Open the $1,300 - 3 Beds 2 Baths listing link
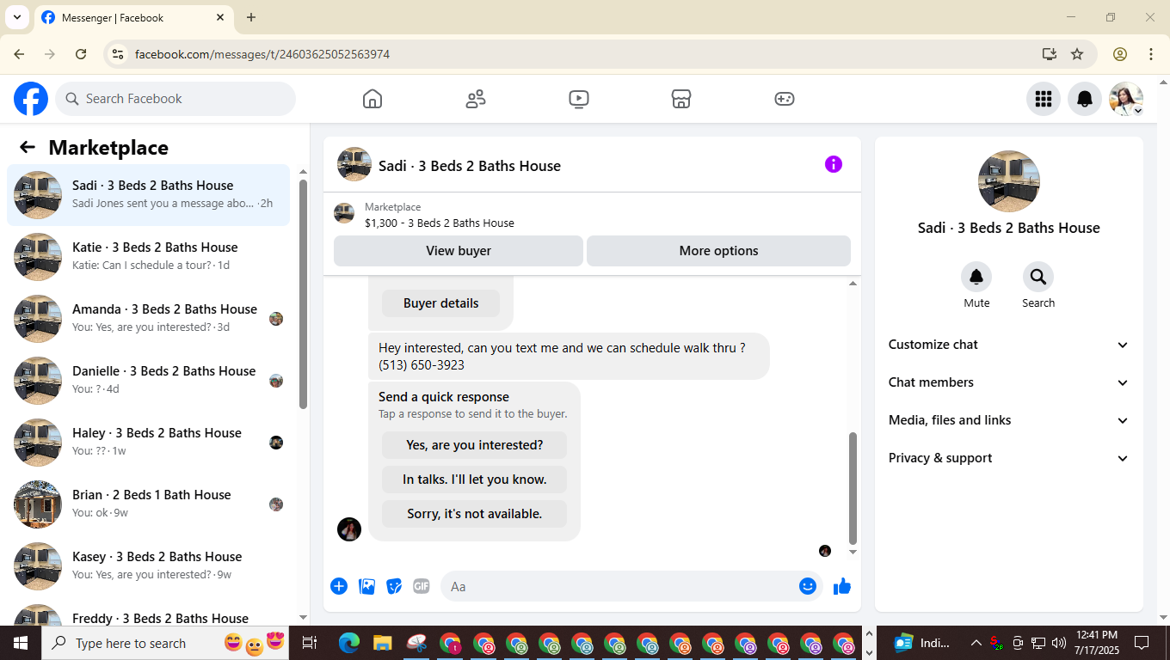This screenshot has height=660, width=1170. tap(440, 223)
